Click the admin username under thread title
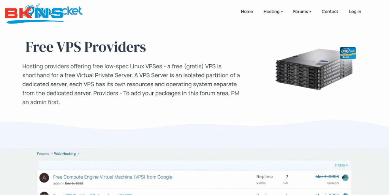Viewport: 389px width, 195px height. tap(58, 183)
